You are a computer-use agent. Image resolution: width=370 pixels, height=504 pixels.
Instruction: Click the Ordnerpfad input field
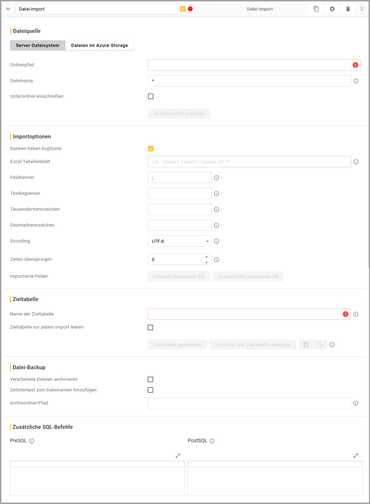pyautogui.click(x=249, y=65)
